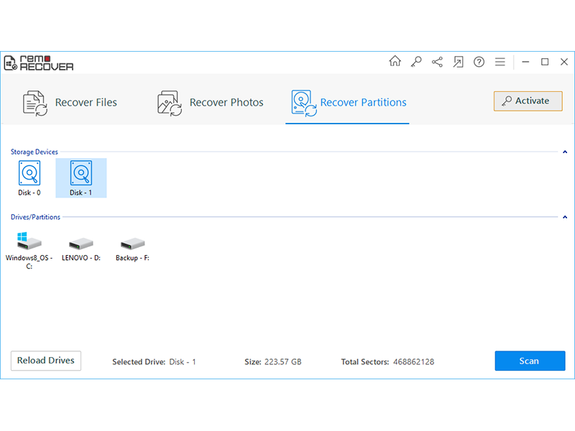Close the Remo Recover window
This screenshot has width=575, height=431.
[x=564, y=62]
